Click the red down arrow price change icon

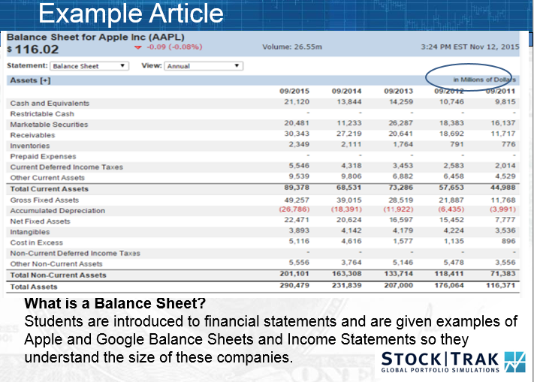tap(138, 47)
